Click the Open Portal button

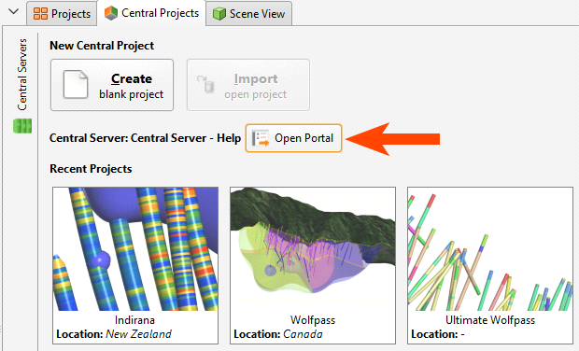coord(293,138)
